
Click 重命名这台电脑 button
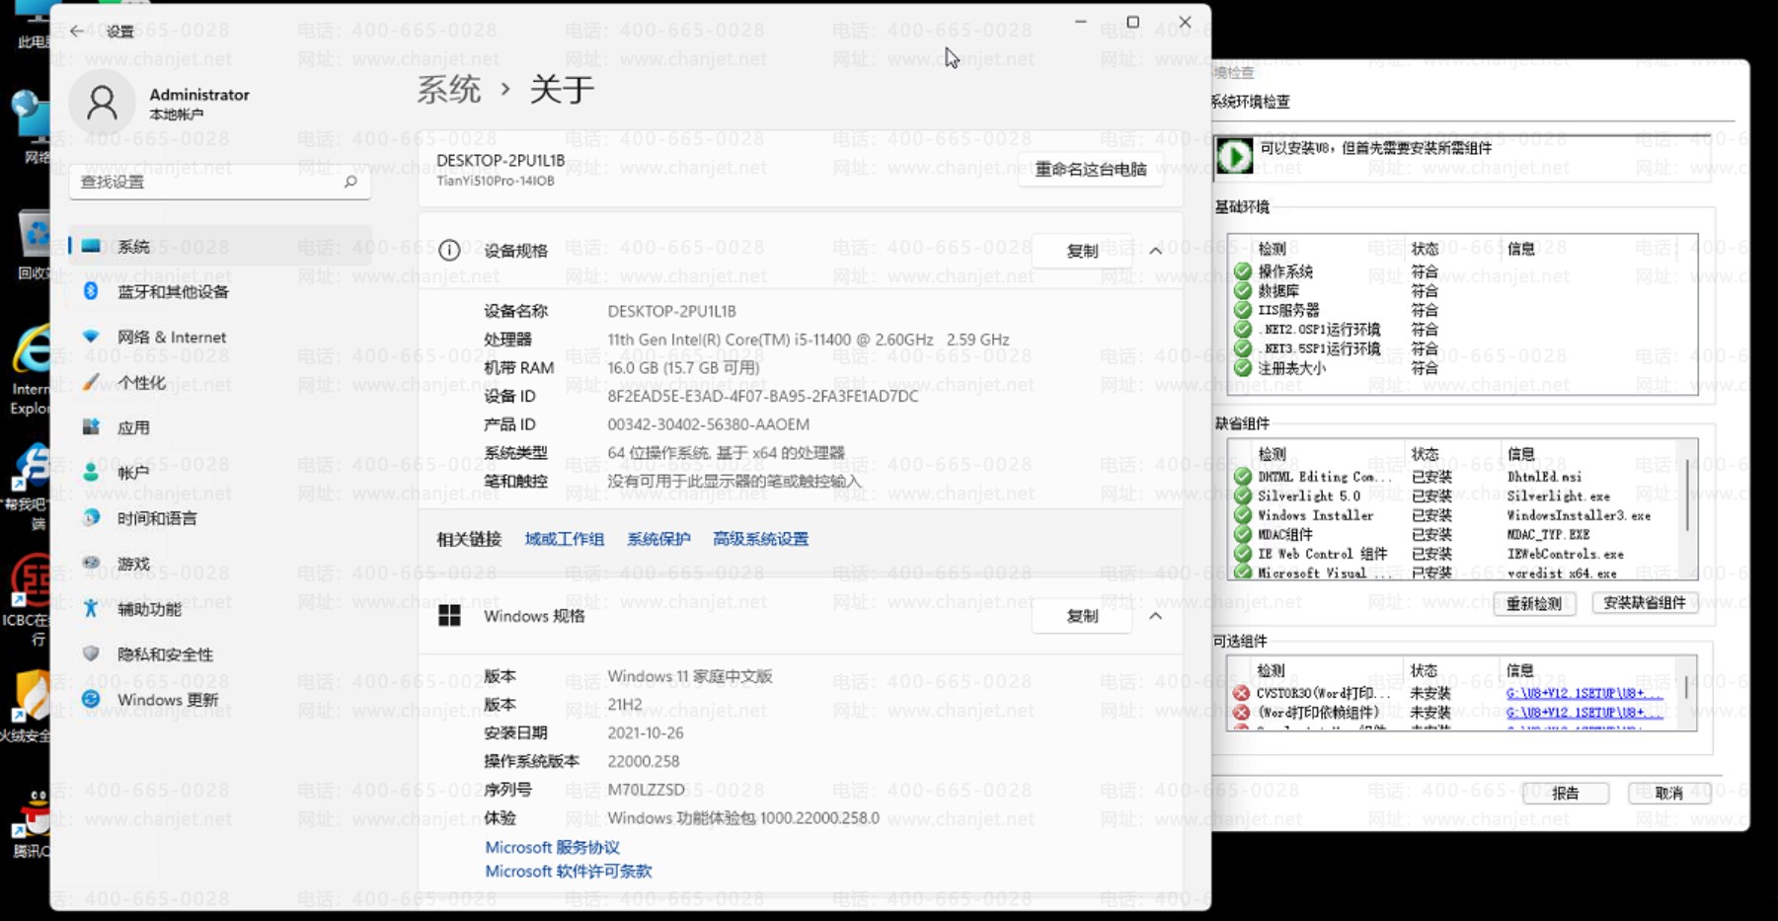[1090, 169]
